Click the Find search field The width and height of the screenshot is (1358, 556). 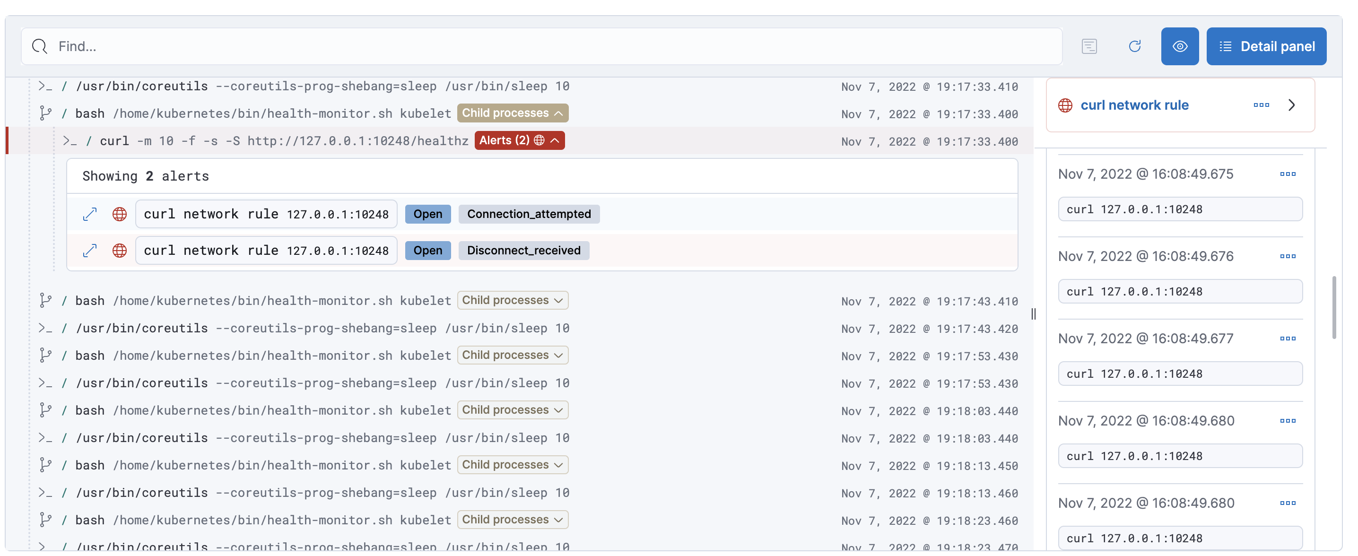(541, 46)
